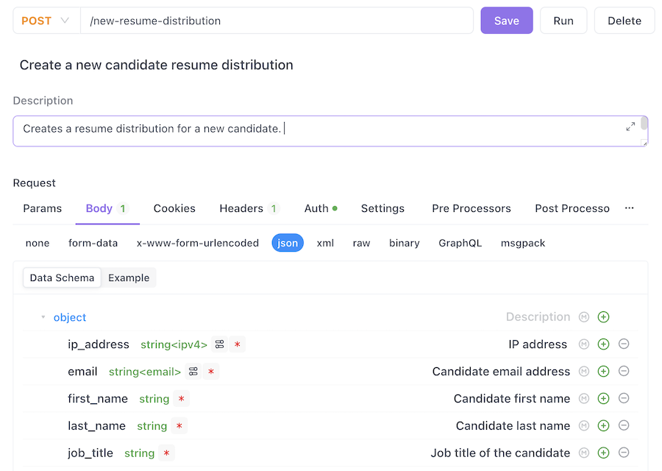This screenshot has height=471, width=662.
Task: Toggle required asterisk on first_name
Action: point(181,399)
